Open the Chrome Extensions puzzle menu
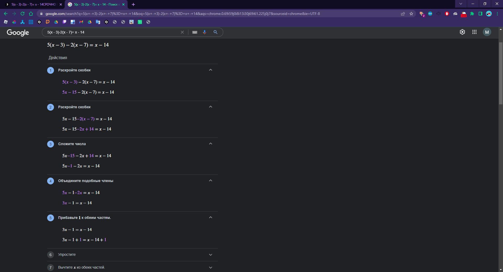The height and width of the screenshot is (272, 503). point(472,14)
